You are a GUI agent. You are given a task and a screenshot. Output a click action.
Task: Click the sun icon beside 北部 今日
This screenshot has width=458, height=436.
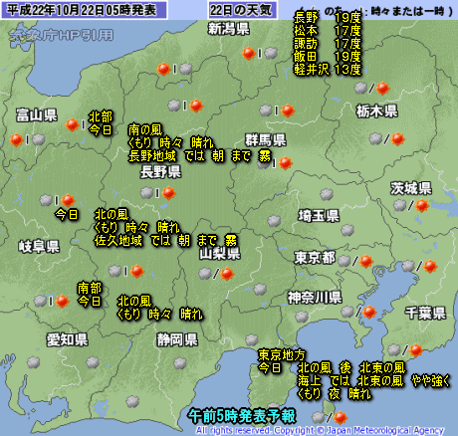tap(72, 124)
